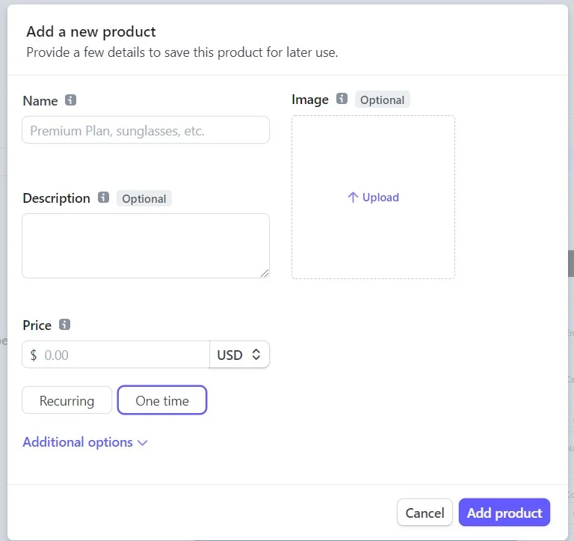
Task: Click the Price amount field
Action: [x=123, y=355]
